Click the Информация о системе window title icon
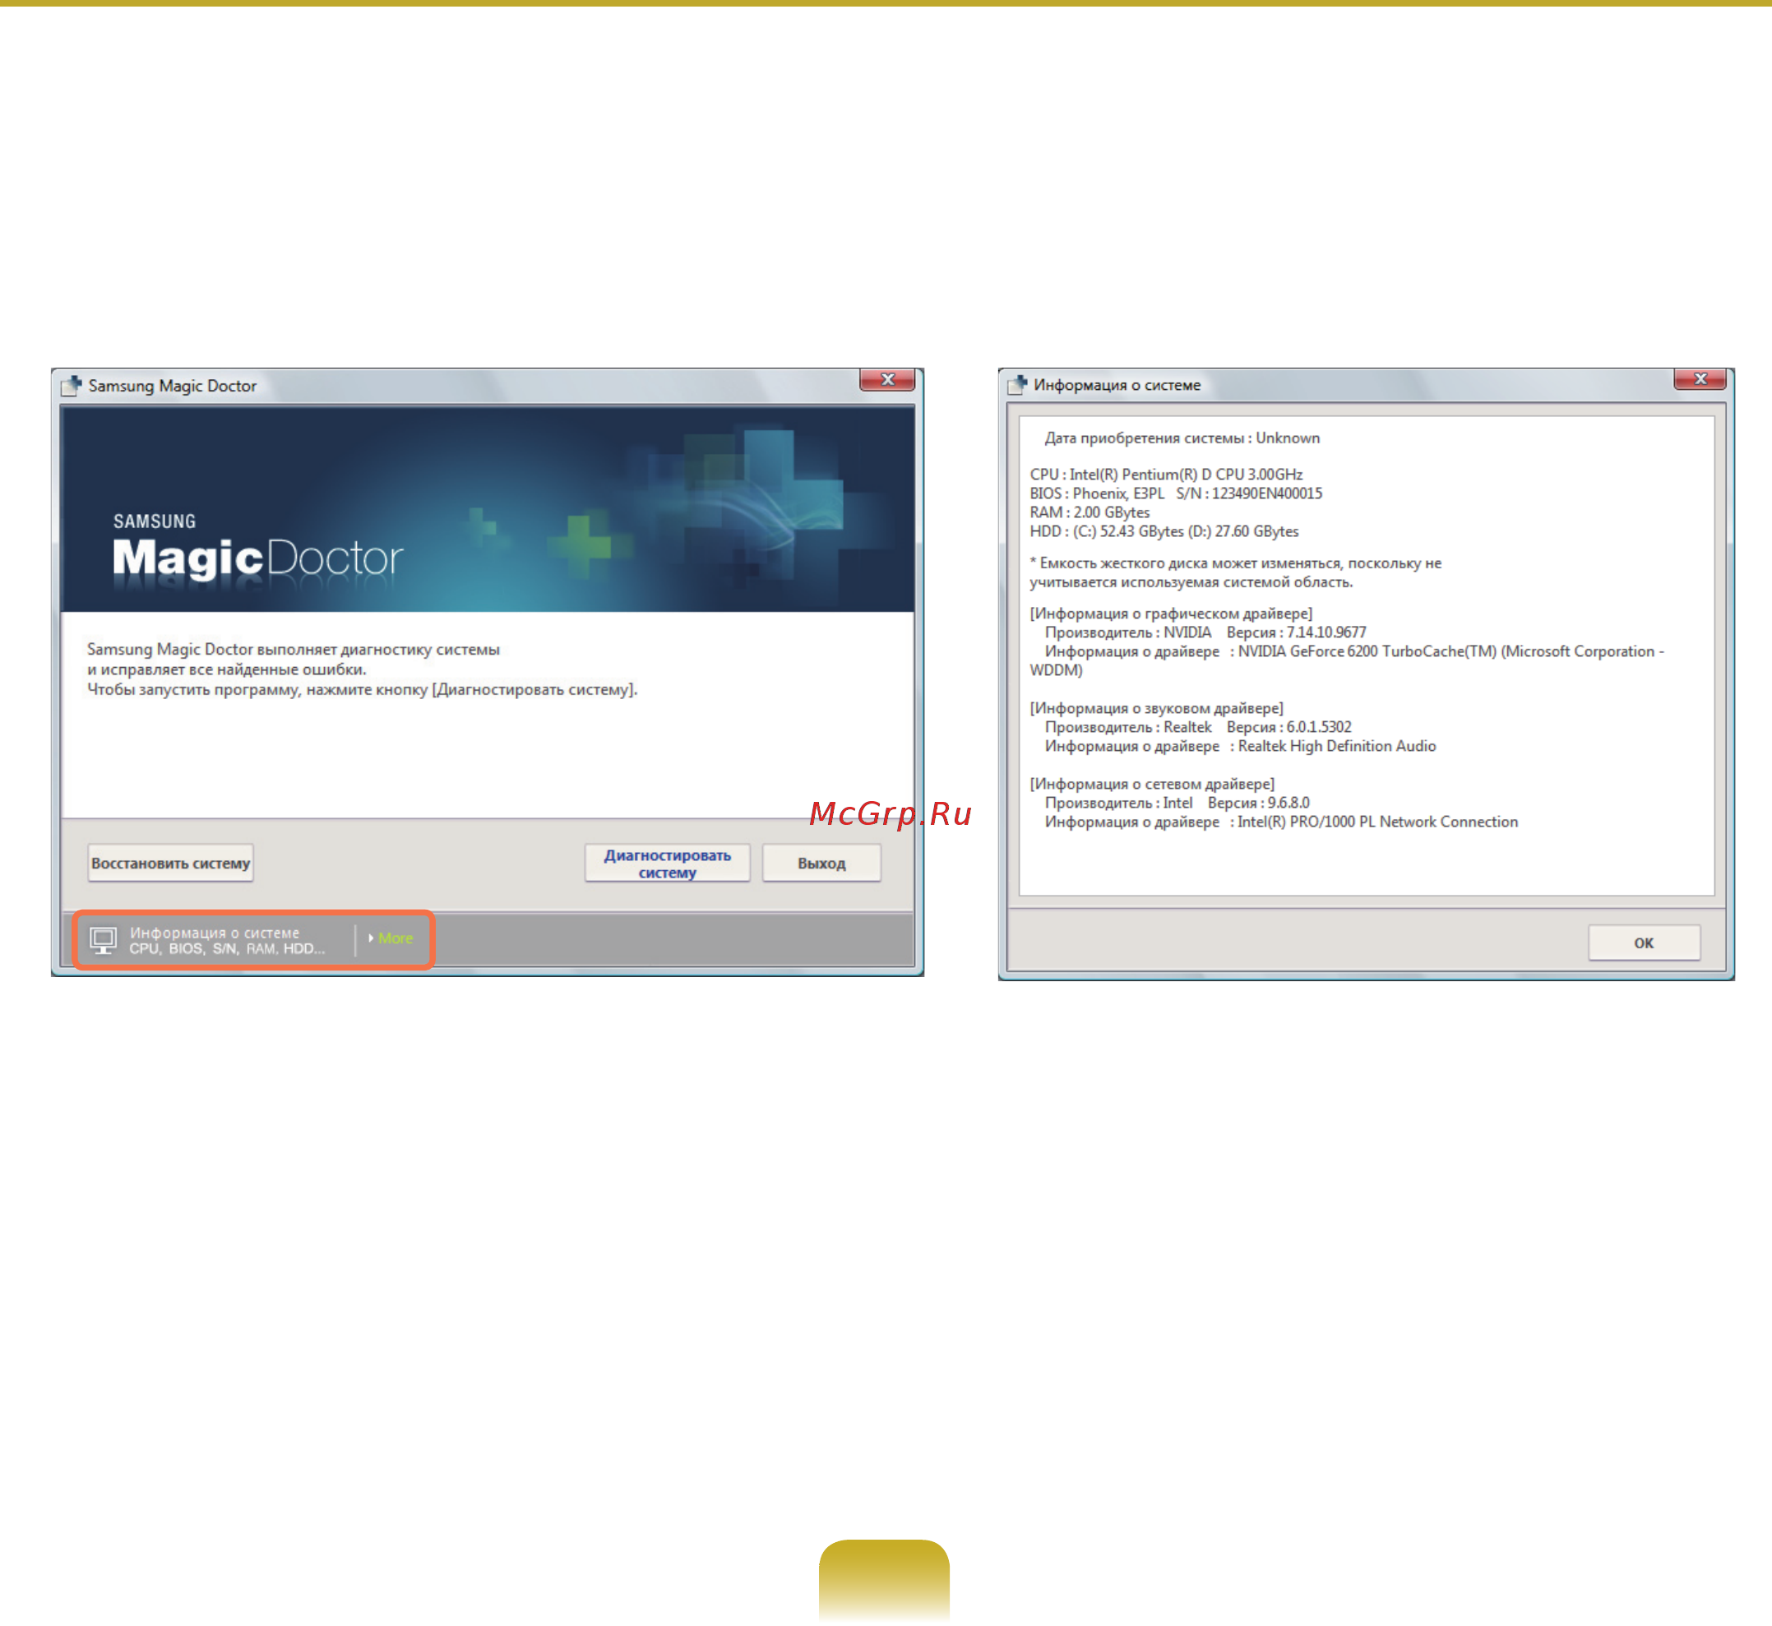1772x1626 pixels. point(1017,385)
